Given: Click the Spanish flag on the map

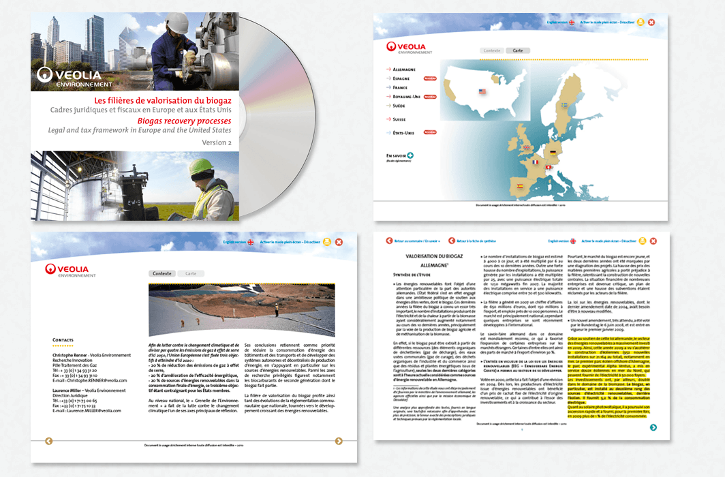Looking at the screenshot, I should [x=520, y=186].
